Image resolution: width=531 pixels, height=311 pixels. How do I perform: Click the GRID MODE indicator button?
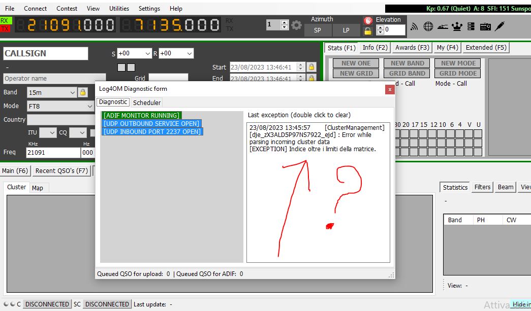pyautogui.click(x=458, y=74)
